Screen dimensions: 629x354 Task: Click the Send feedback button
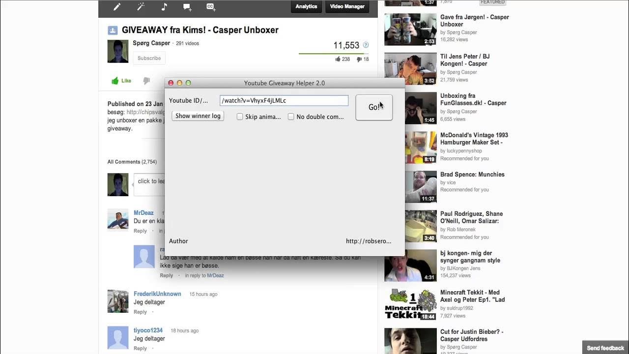click(x=605, y=347)
